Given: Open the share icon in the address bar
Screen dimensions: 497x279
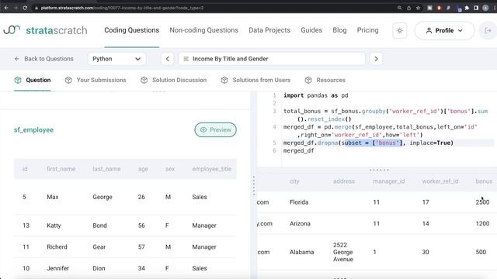Looking at the screenshot, I should point(409,8).
